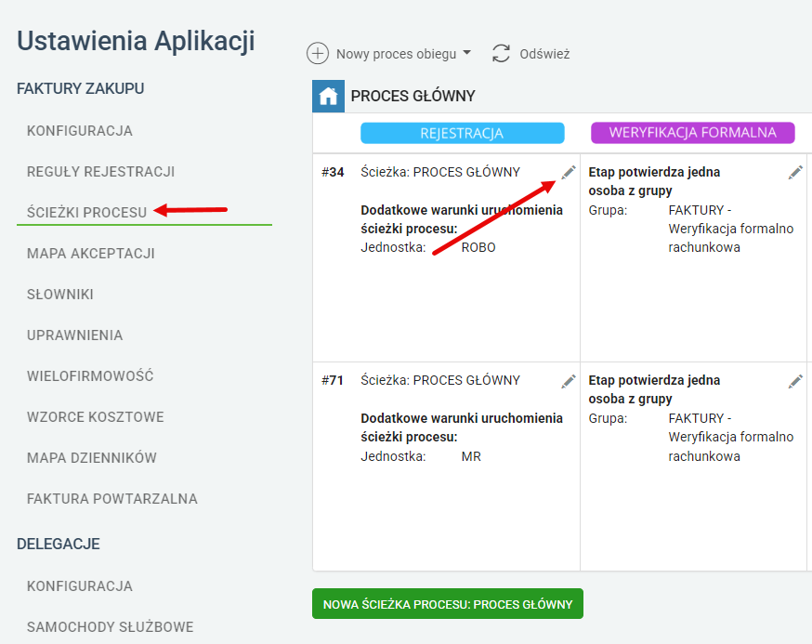812x644 pixels.
Task: Open MAPA AKCEPTACJI settings
Action: tap(91, 254)
